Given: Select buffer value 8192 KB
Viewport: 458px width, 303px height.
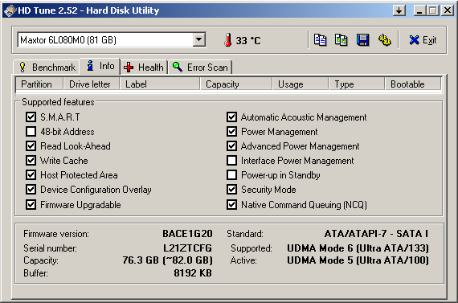Looking at the screenshot, I should point(193,273).
